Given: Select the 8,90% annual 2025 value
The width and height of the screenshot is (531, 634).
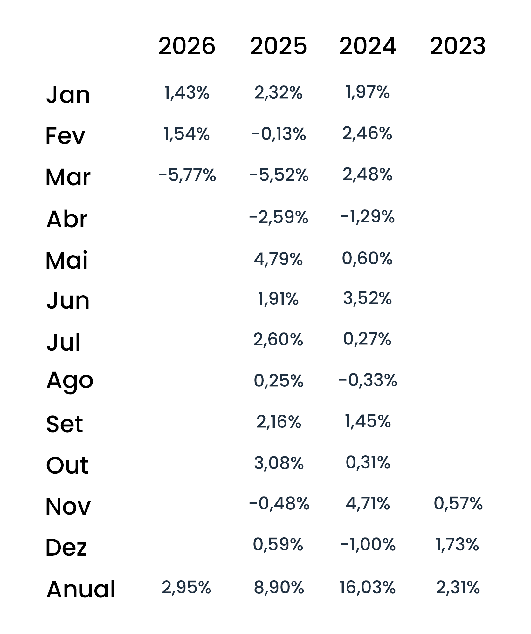Looking at the screenshot, I should tap(279, 587).
